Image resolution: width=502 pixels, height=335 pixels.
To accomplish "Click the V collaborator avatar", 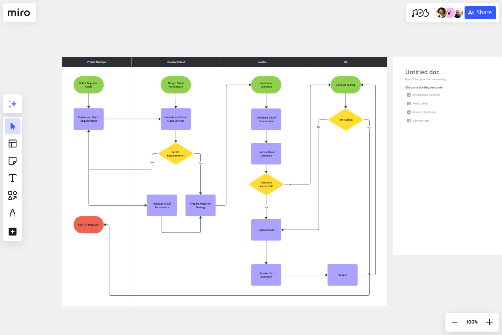I will pyautogui.click(x=449, y=13).
